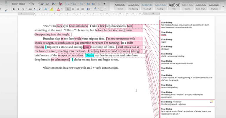Apply the No Spacing style

point(134,6)
